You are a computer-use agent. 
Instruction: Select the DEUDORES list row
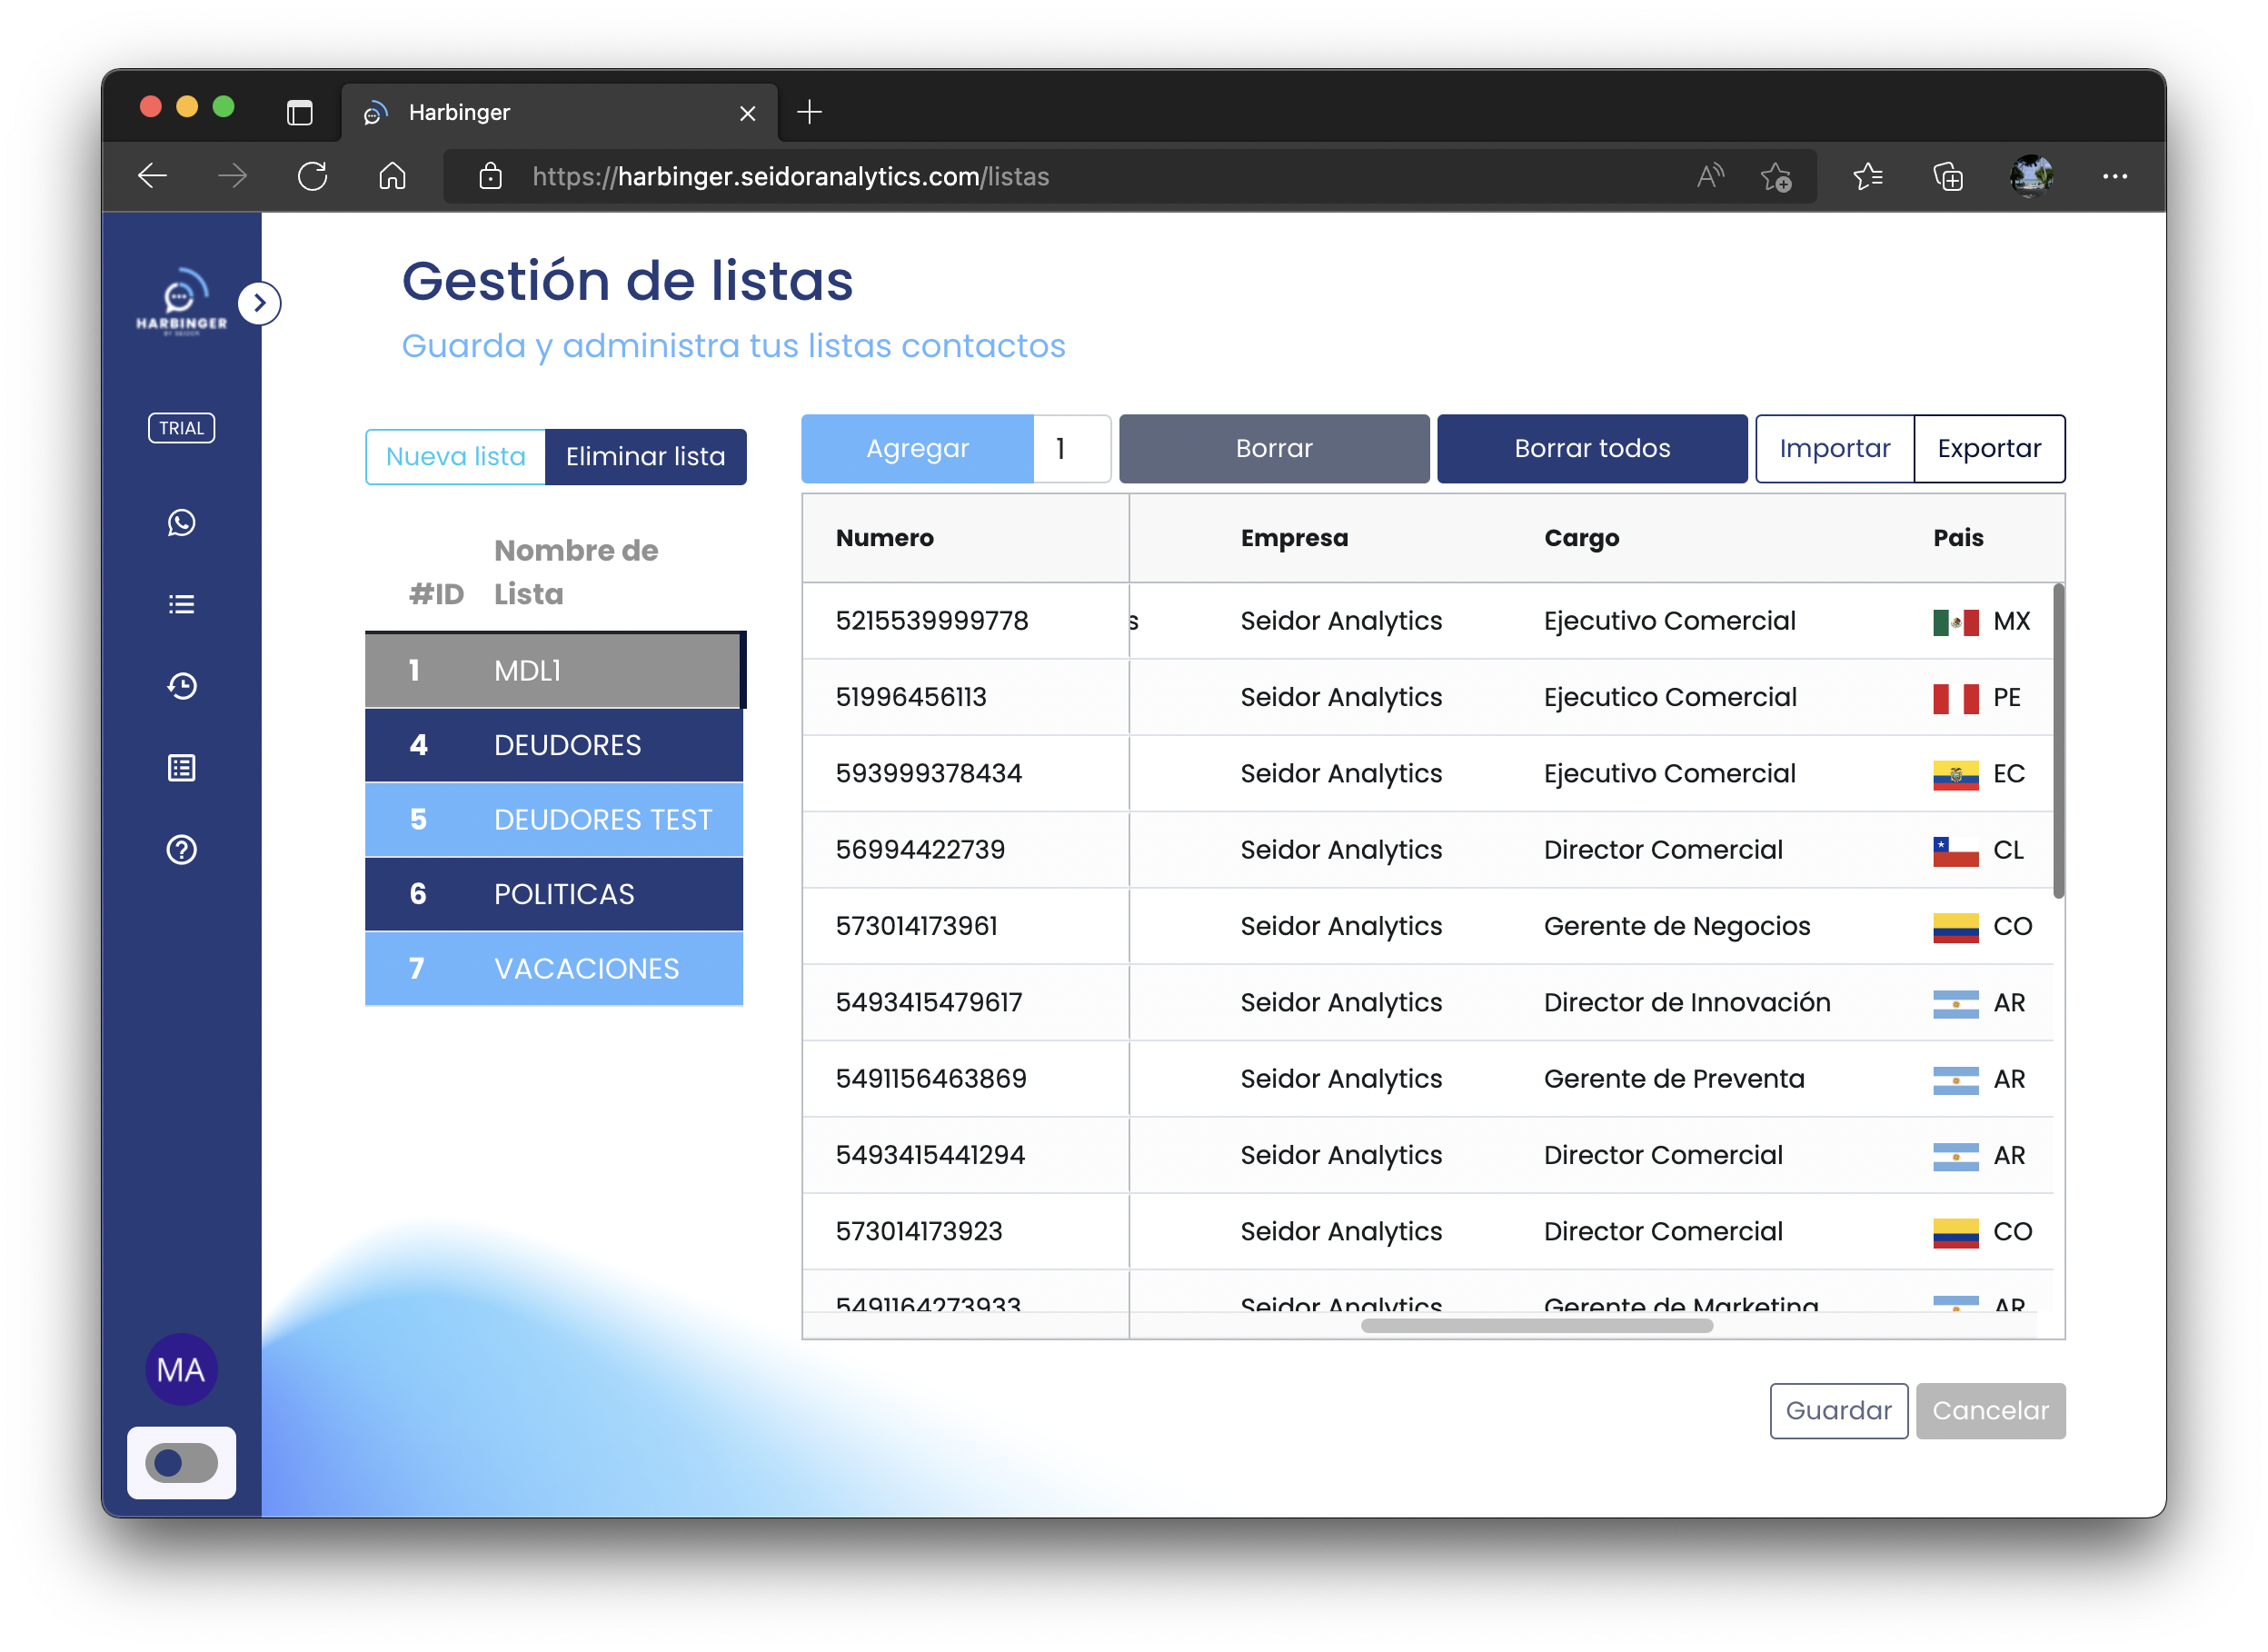pyautogui.click(x=553, y=745)
